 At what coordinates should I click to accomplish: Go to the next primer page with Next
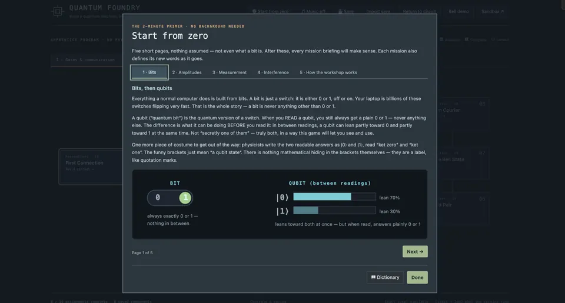(415, 251)
